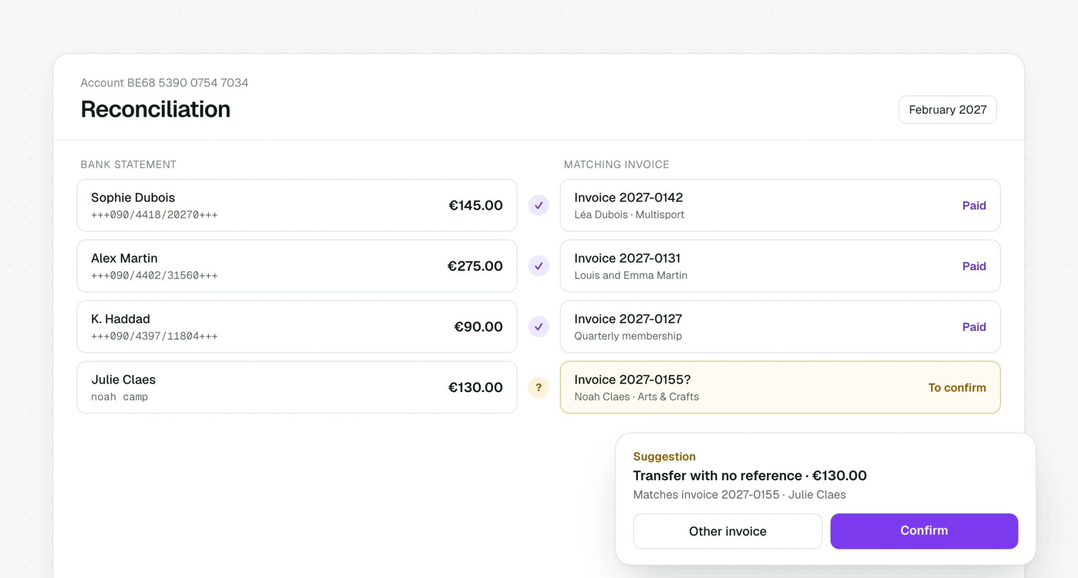Image resolution: width=1078 pixels, height=578 pixels.
Task: Click reference +++090/4418/20270+++
Action: pyautogui.click(x=154, y=215)
